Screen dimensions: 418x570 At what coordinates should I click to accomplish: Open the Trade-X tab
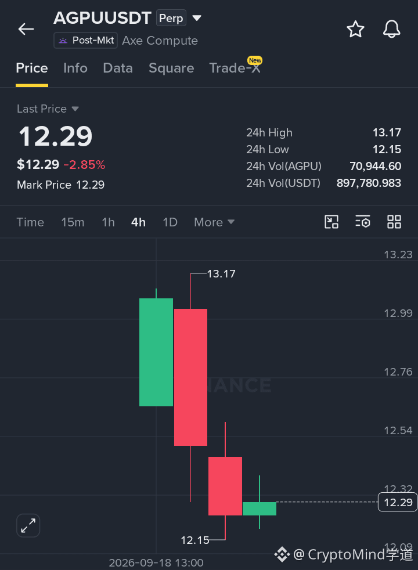tap(235, 68)
